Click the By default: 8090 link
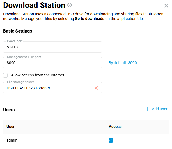This screenshot has width=172, height=149. (x=123, y=63)
